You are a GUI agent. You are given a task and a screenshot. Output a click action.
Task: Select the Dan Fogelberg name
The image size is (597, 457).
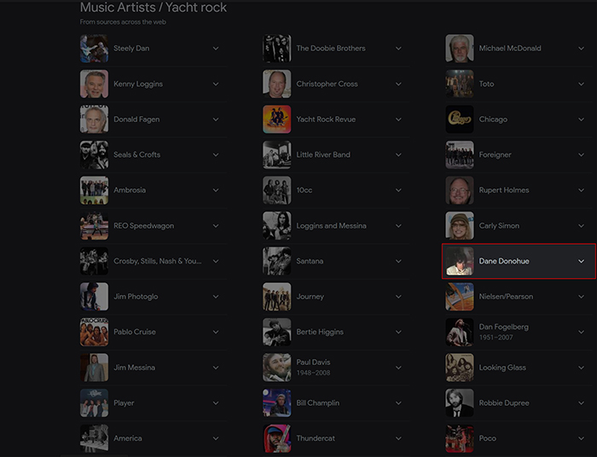coord(504,327)
